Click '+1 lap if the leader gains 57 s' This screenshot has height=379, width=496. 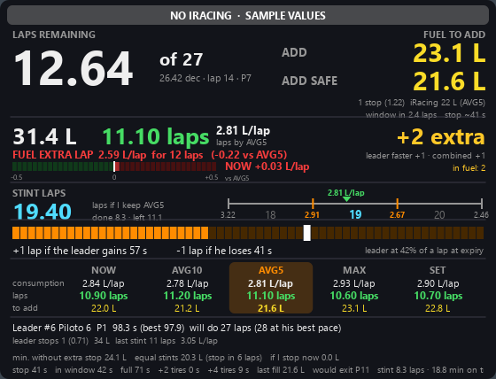coord(80,251)
